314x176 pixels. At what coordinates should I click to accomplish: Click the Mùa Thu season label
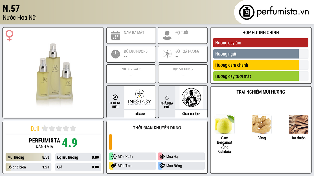click(124, 166)
